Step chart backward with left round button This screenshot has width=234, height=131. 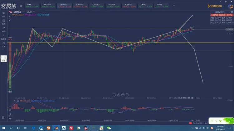119,95
